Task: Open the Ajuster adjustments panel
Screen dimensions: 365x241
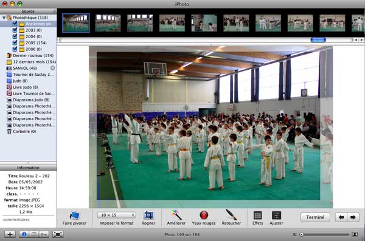Action: [x=276, y=216]
